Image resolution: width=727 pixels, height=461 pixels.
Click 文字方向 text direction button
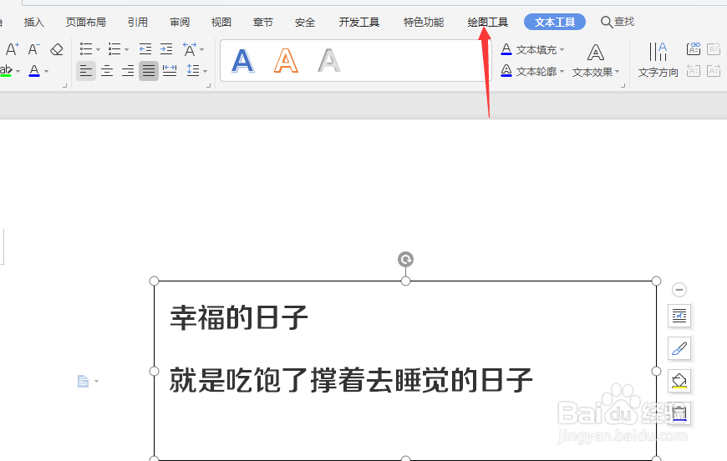(658, 60)
